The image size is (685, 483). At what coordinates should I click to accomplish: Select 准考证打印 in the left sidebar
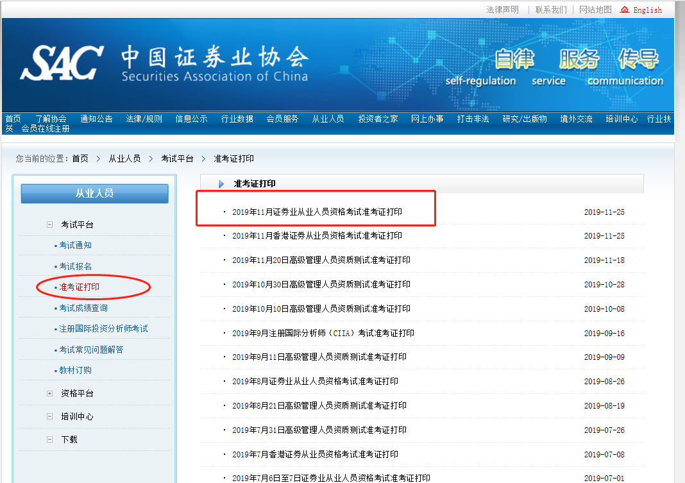click(80, 287)
